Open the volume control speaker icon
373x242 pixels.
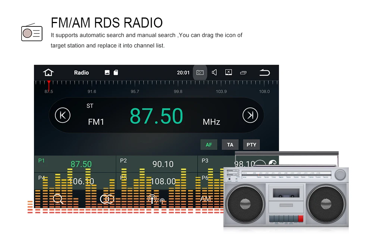[x=214, y=72]
